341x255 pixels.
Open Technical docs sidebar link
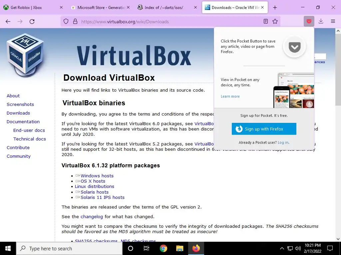(x=30, y=139)
